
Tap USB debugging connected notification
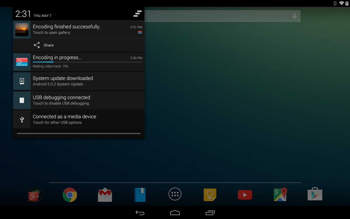pyautogui.click(x=79, y=100)
